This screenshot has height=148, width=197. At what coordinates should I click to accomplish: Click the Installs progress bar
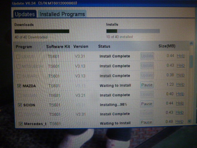tap(133, 31)
